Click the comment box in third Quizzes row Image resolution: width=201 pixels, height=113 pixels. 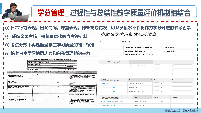(x=182, y=92)
